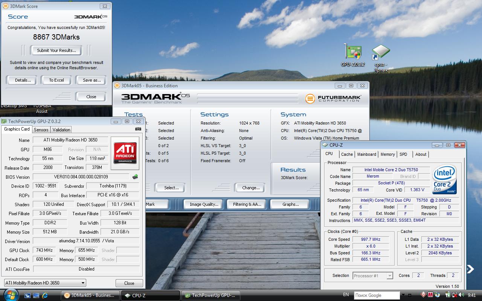
Task: Click the Filtering & AA... button
Action: [247, 204]
